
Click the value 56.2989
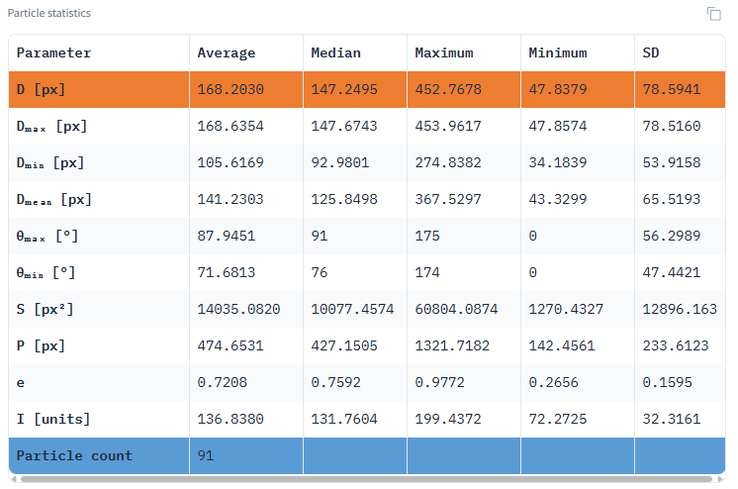click(x=672, y=236)
